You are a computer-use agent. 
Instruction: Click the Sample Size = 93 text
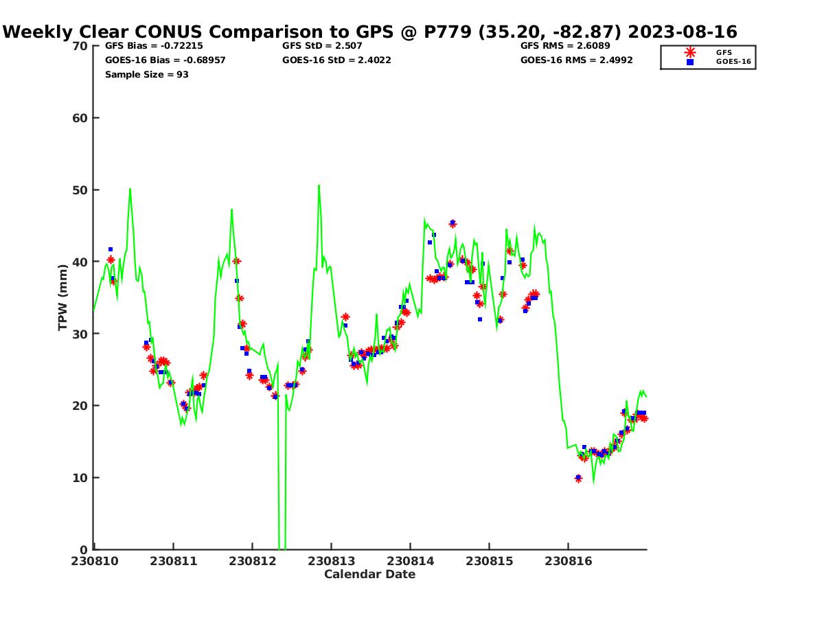pos(146,74)
